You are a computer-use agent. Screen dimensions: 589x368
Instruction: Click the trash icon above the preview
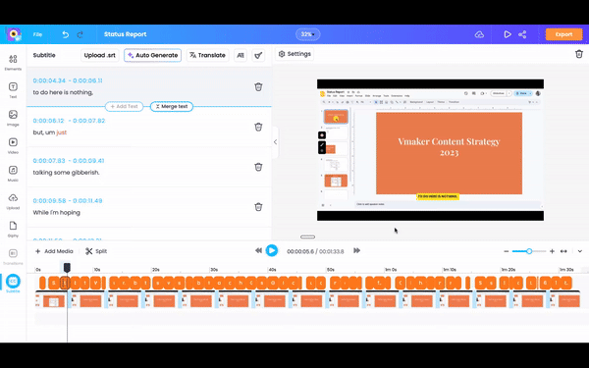click(x=579, y=54)
